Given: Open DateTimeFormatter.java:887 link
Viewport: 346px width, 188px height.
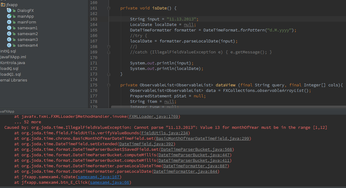Looking at the screenshot, I should 195,166.
